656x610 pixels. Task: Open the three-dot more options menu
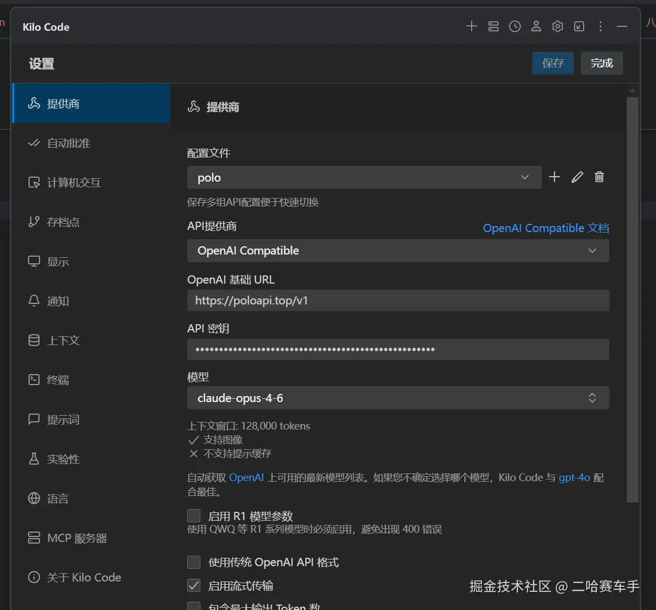click(x=601, y=26)
